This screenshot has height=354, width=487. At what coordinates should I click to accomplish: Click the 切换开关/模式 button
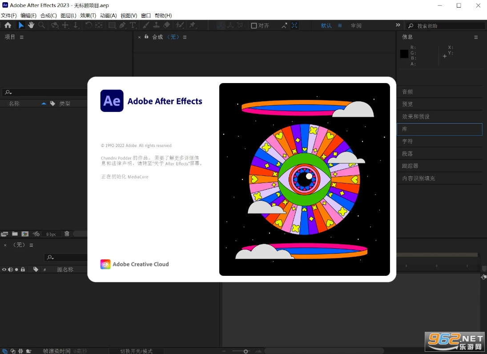[x=137, y=351]
